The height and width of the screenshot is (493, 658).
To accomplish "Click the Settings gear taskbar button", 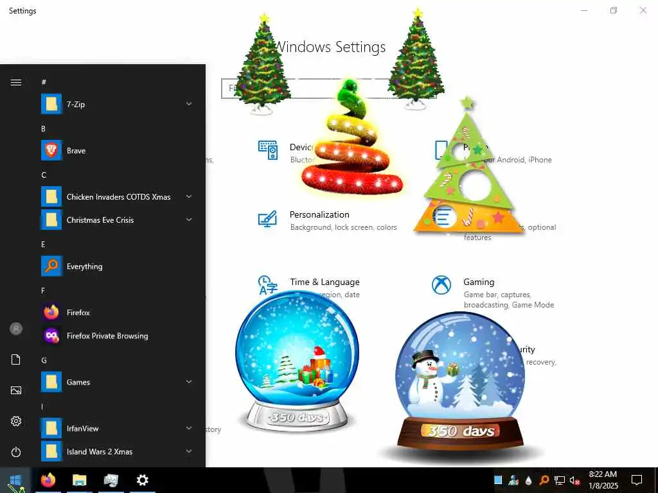I will [142, 480].
